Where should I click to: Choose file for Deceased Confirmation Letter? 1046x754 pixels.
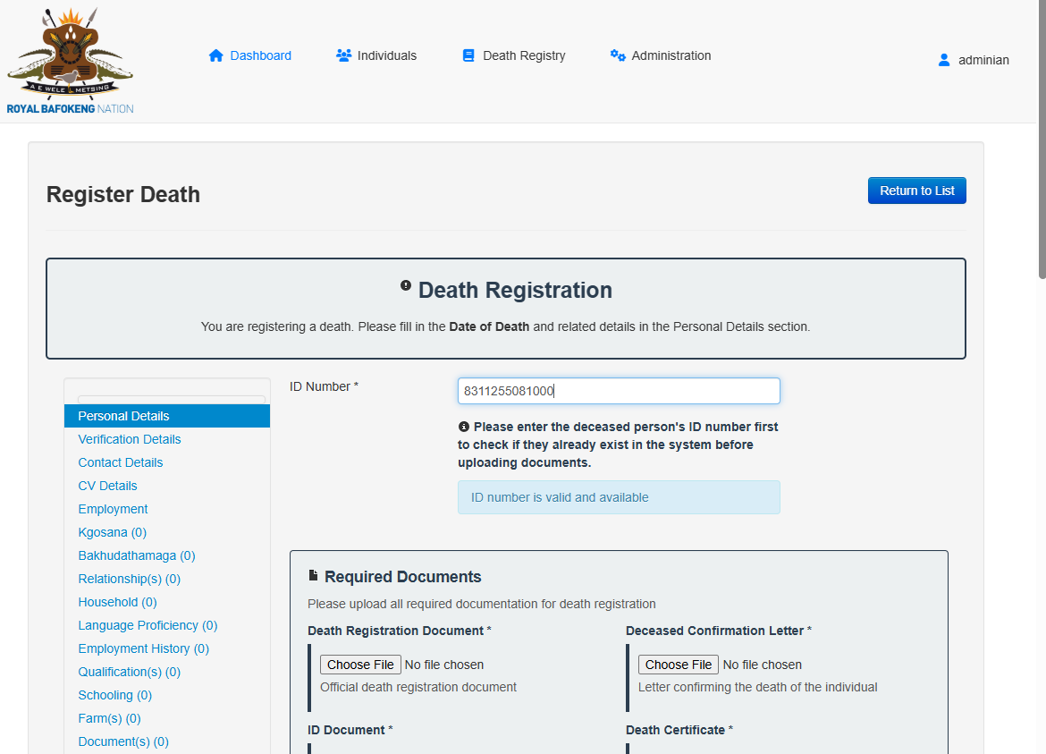coord(679,665)
